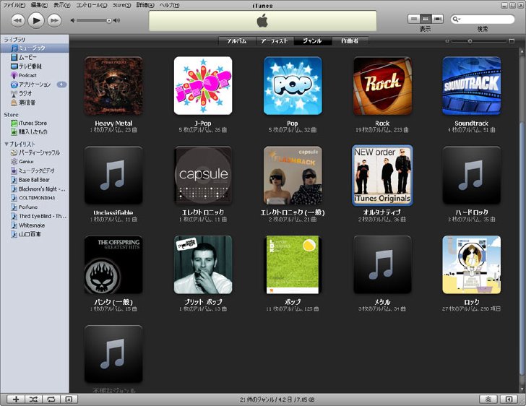Toggle repeat playback

point(51,399)
